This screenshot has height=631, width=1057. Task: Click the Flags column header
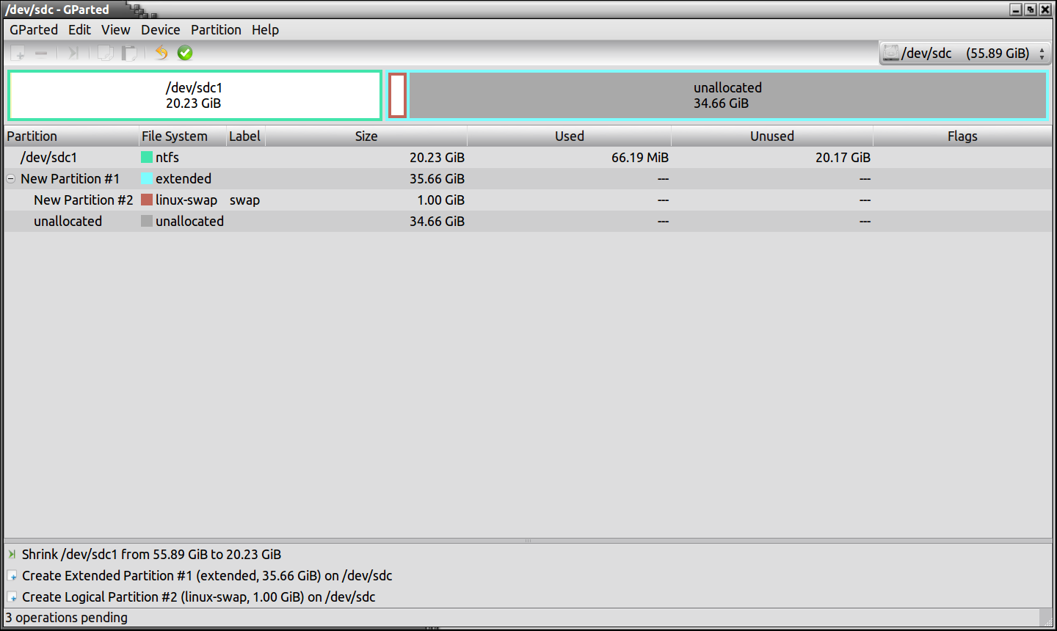(x=962, y=136)
